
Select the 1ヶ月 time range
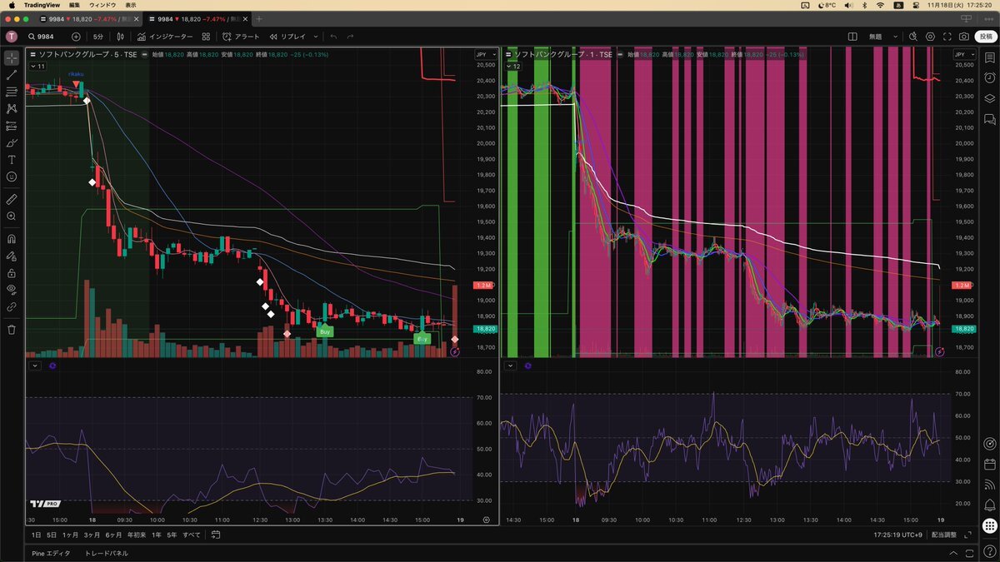coord(70,535)
